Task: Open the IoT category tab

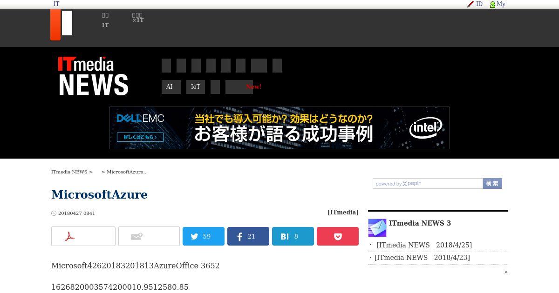Action: [196, 87]
